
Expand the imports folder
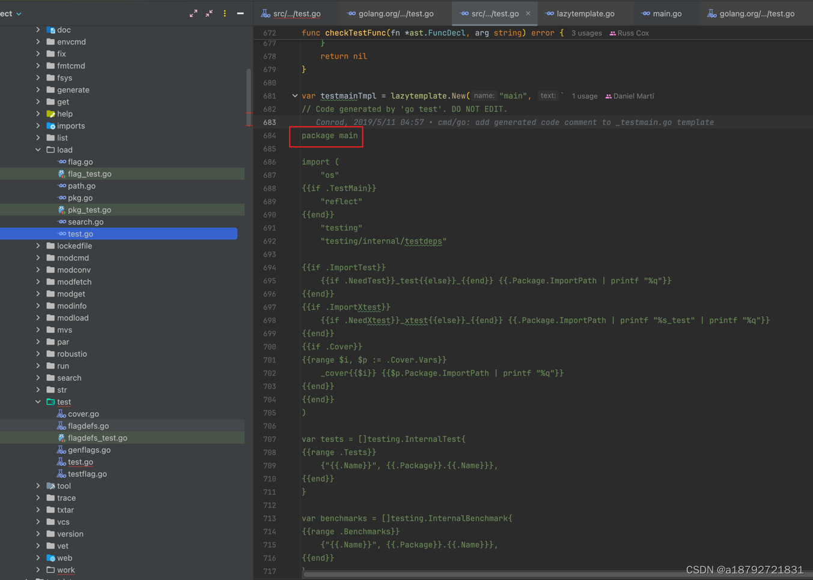[x=38, y=125]
